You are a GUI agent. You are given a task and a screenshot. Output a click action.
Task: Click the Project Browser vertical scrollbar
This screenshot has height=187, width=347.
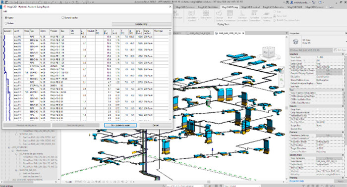click(x=58, y=154)
